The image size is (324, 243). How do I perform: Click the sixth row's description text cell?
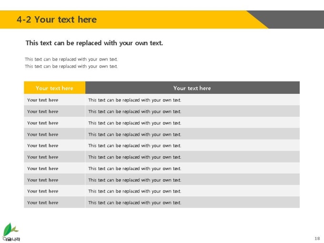coord(192,157)
